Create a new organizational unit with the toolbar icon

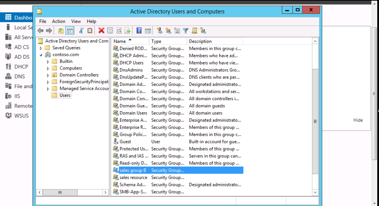(x=177, y=31)
